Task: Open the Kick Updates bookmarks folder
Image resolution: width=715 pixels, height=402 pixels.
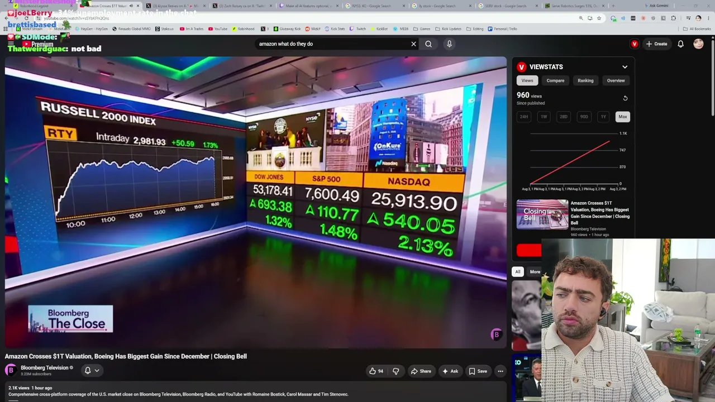Action: coord(448,29)
